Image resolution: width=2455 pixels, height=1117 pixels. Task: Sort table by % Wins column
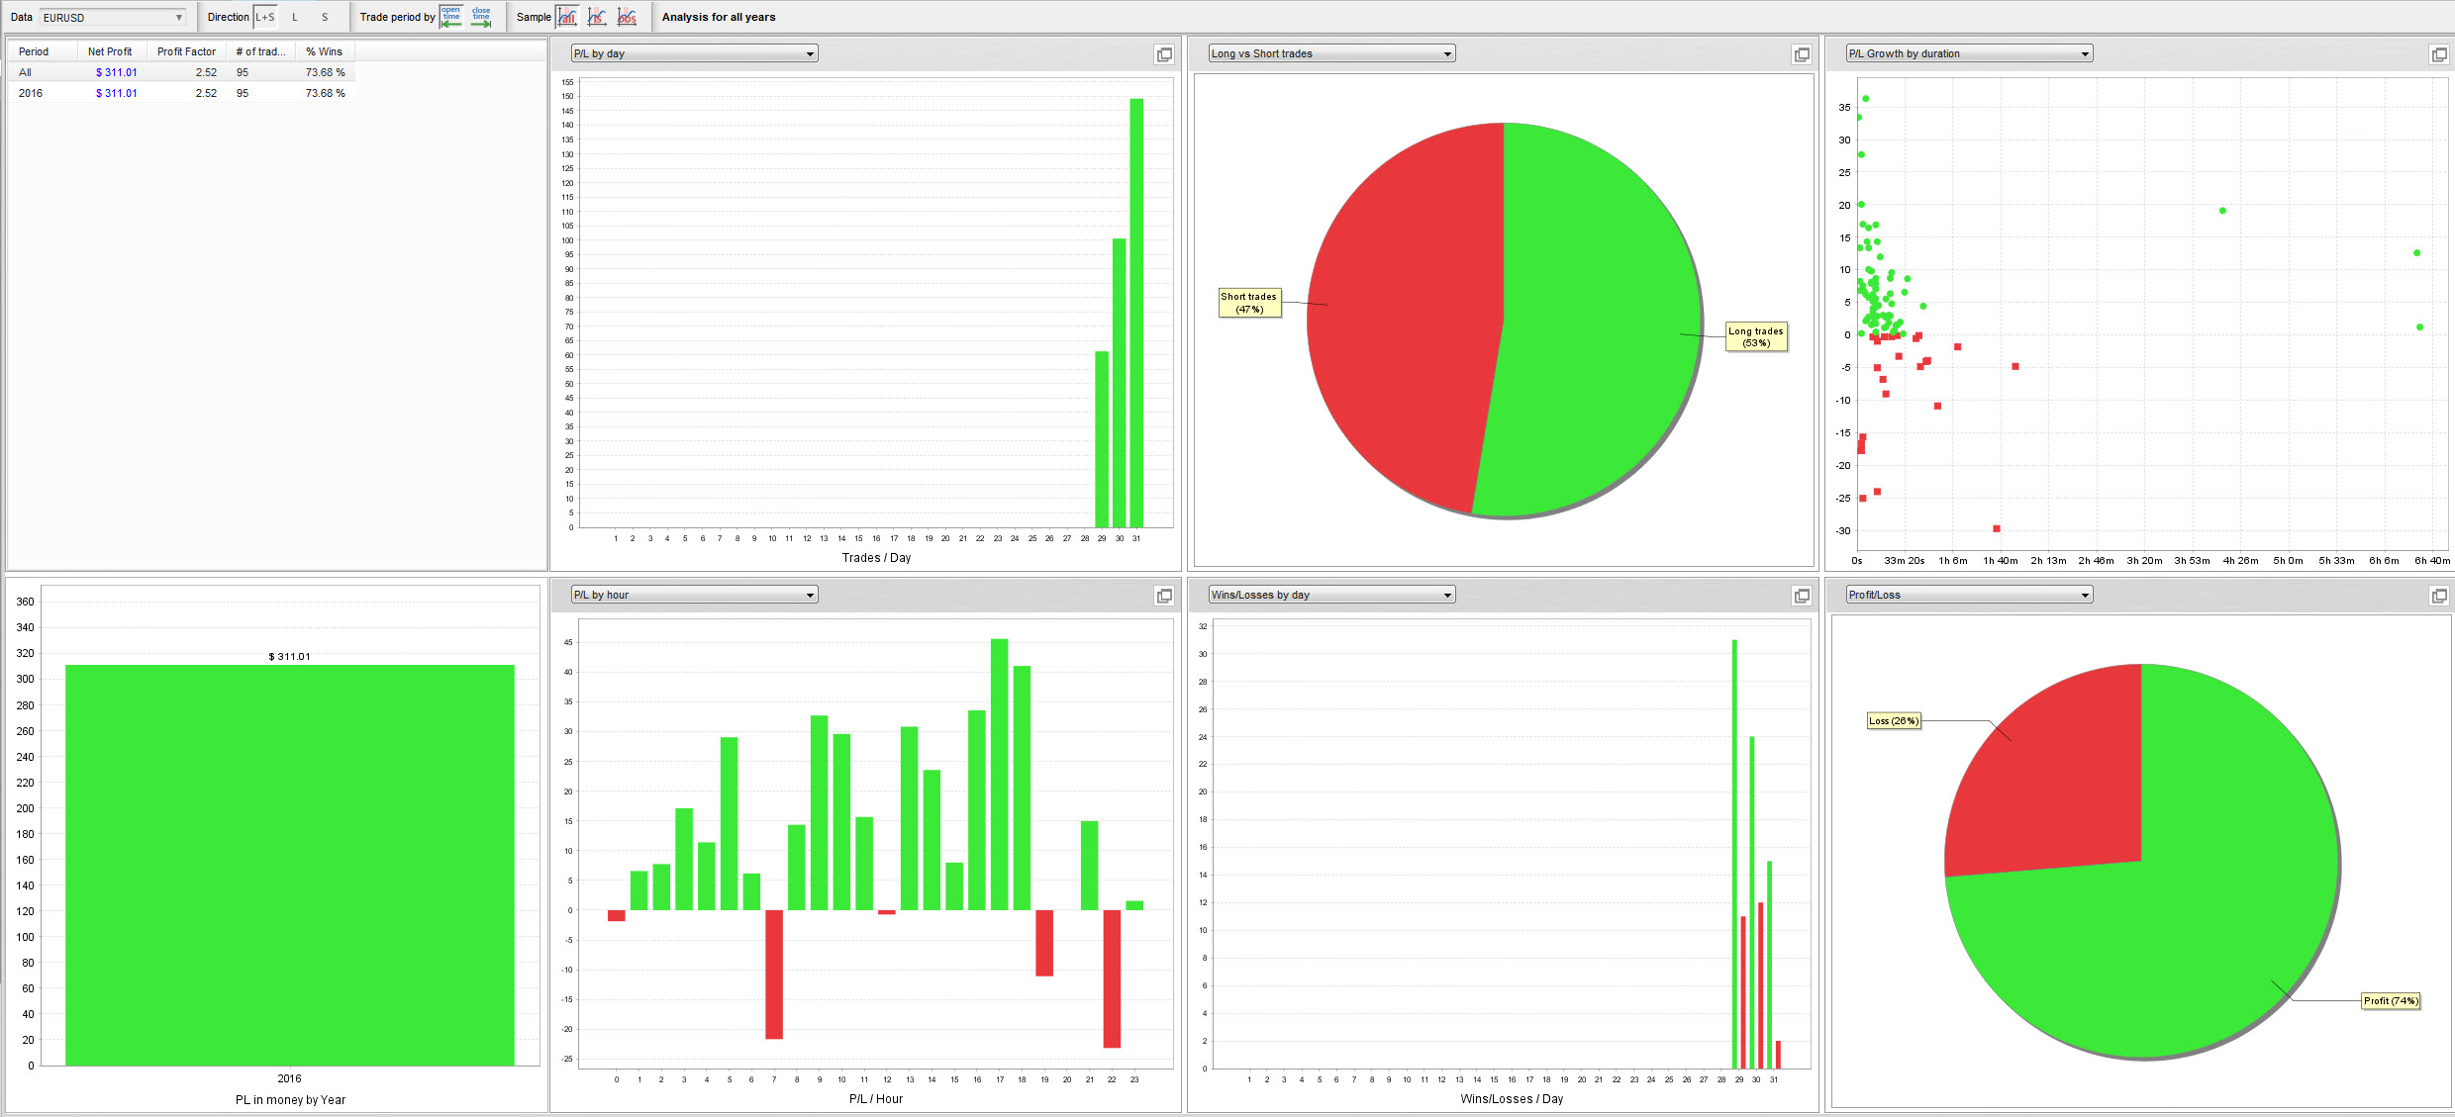[325, 51]
